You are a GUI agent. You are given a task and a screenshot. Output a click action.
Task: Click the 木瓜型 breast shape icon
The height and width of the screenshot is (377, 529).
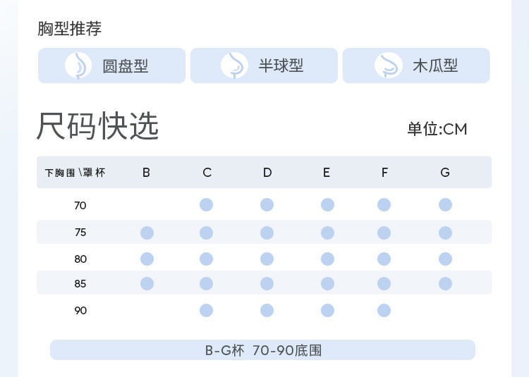click(x=387, y=66)
